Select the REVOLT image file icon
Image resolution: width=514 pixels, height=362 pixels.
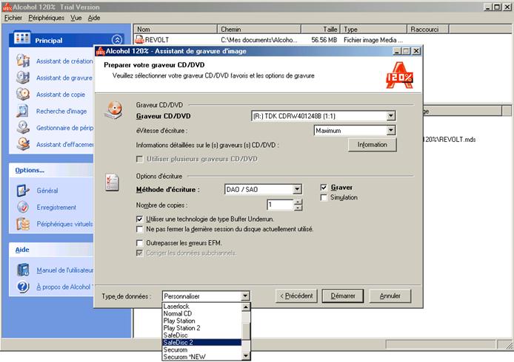pos(140,40)
